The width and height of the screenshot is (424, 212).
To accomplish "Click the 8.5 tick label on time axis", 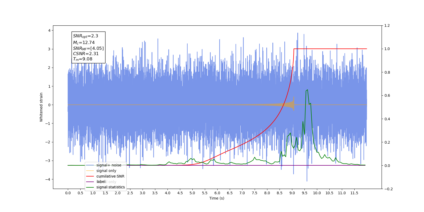I will tap(280, 193).
